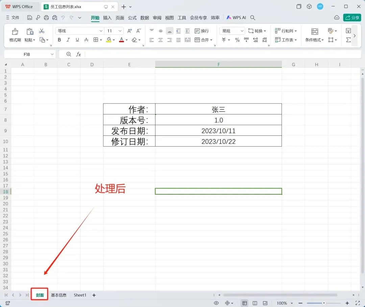Toggle Underline formatting

tap(77, 40)
